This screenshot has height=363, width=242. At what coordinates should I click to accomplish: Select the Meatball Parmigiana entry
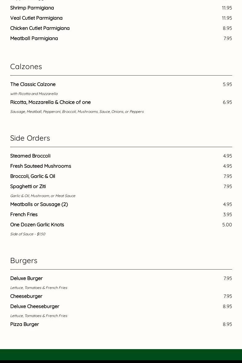[x=34, y=38]
